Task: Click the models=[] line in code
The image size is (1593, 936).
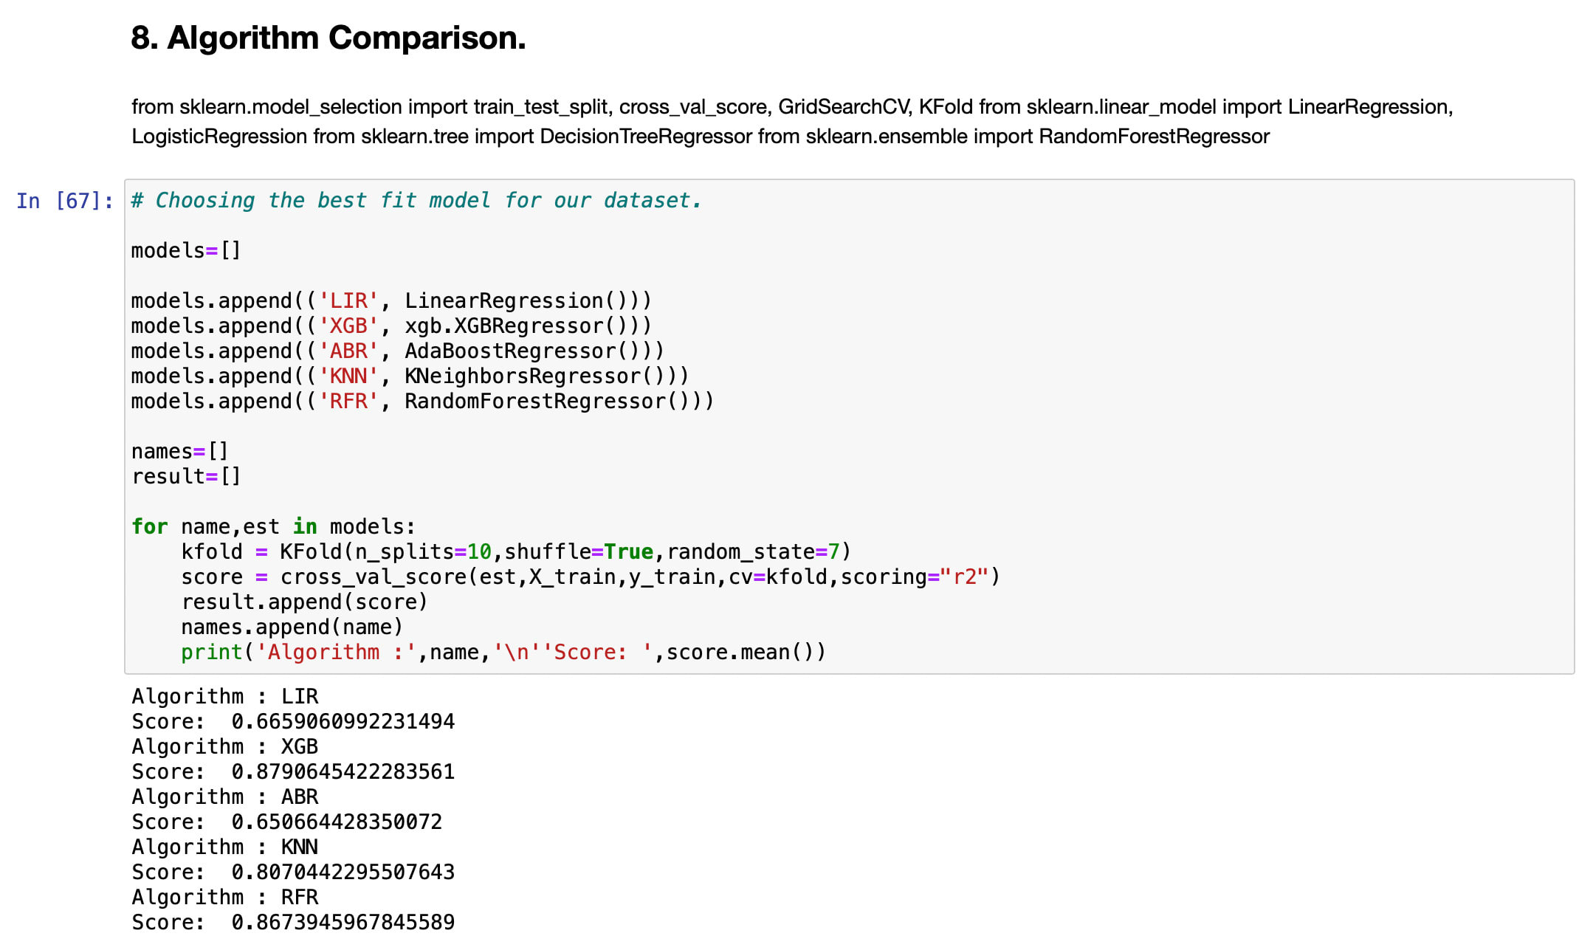Action: (185, 251)
